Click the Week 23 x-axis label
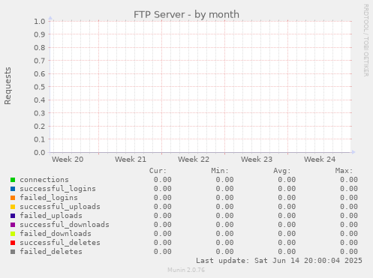This screenshot has width=373, height=278. coord(257,159)
